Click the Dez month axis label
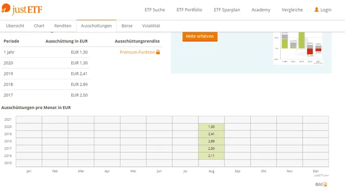The width and height of the screenshot is (345, 194). [x=316, y=171]
